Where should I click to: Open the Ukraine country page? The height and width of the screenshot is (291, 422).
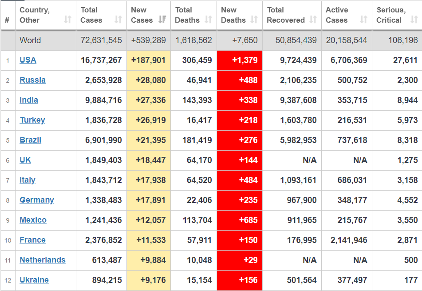34,280
